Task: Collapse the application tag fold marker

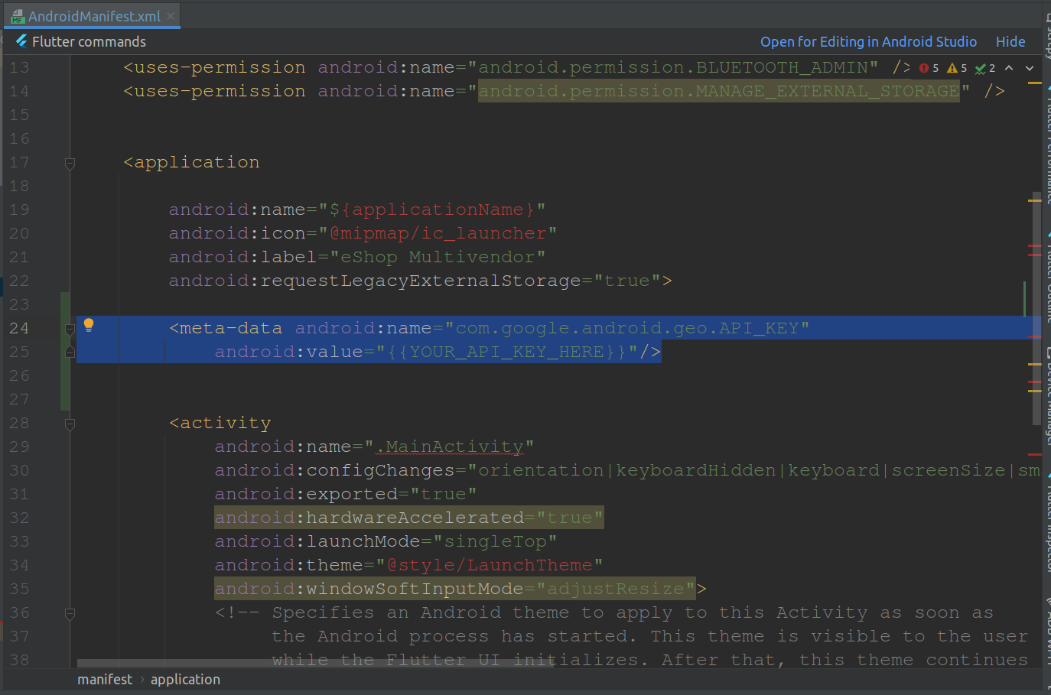Action: click(x=70, y=163)
